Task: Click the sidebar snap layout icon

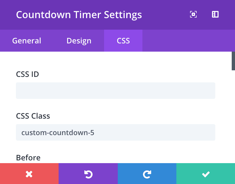Action: click(215, 14)
